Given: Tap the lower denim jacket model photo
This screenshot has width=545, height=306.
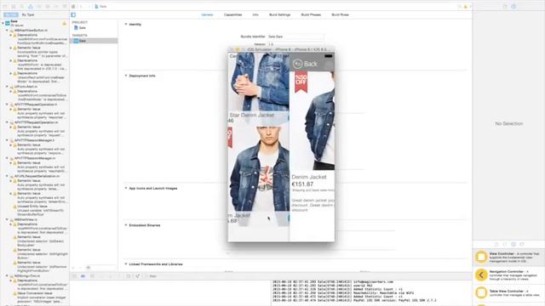Looking at the screenshot, I should coord(259,168).
